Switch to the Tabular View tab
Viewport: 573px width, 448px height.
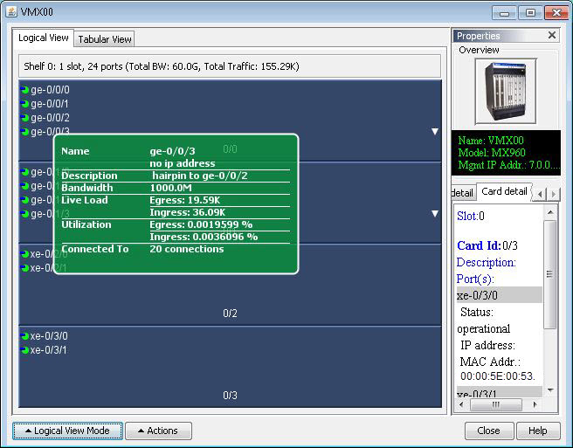104,39
